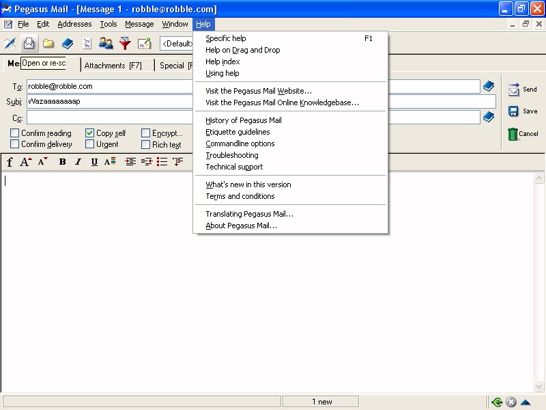Open the Tools menu
The height and width of the screenshot is (410, 546).
coord(109,24)
